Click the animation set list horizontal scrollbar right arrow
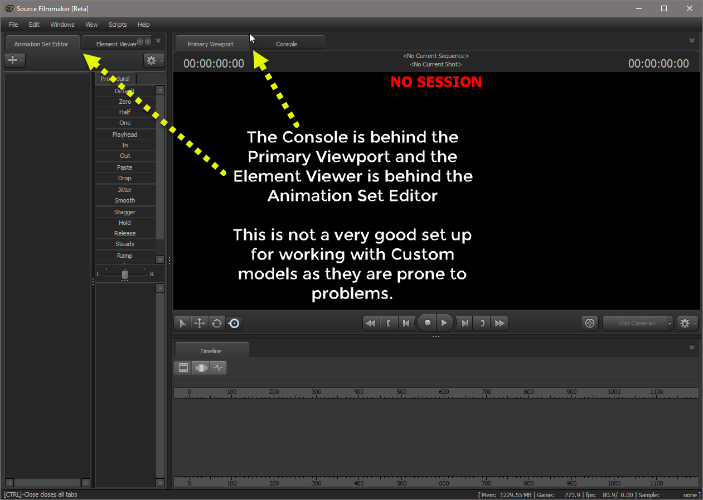 86,482
